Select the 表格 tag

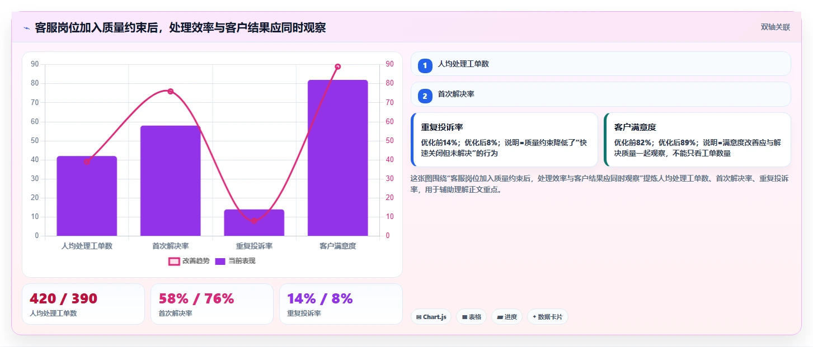click(471, 317)
